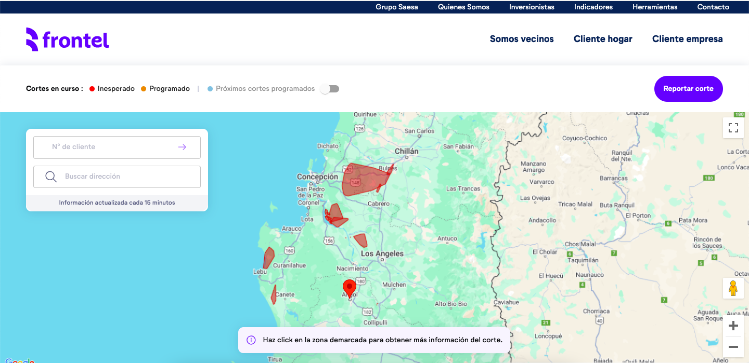Select the red location pin near Angol
The image size is (749, 363).
click(x=349, y=288)
